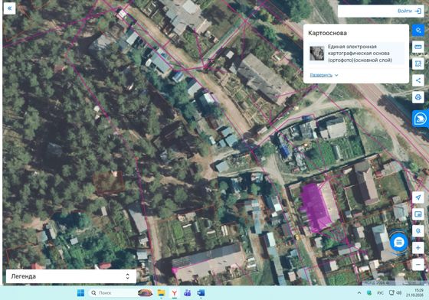This screenshot has width=429, height=300.
Task: Click the navigate to my location arrow
Action: [x=418, y=197]
